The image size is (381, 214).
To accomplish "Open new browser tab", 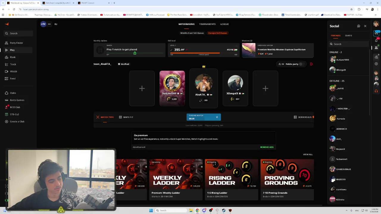I will 114,3.
